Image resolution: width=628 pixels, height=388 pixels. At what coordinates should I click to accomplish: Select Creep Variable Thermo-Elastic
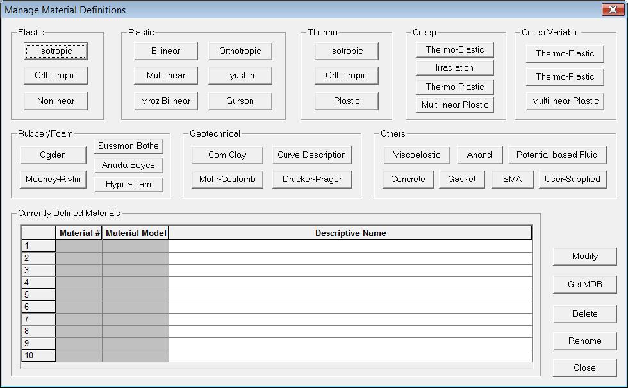click(565, 54)
